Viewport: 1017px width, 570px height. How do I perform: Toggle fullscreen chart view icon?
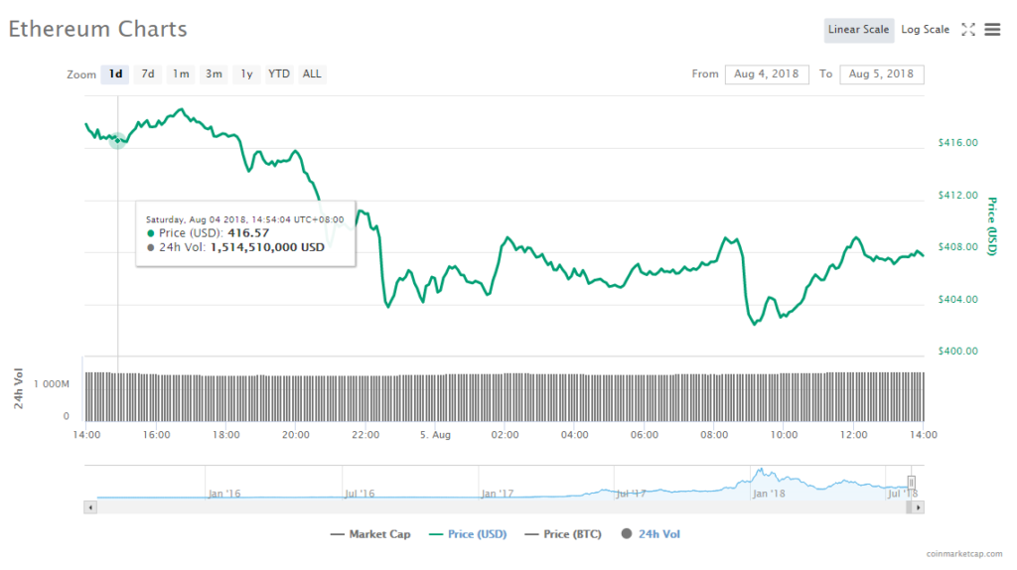[968, 30]
